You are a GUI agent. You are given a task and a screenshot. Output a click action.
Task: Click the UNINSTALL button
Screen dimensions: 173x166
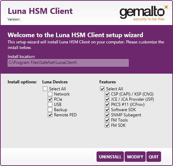[x=110, y=157]
